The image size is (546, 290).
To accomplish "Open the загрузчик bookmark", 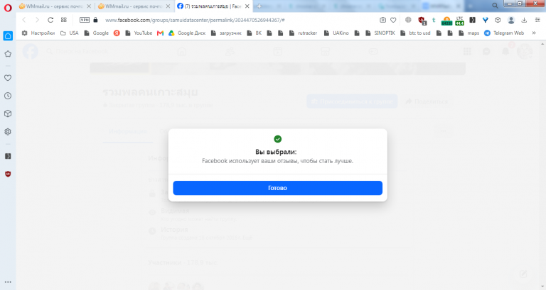I will [226, 33].
